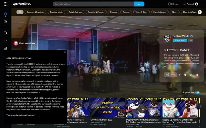Select the 'All' category chip
The height and width of the screenshot is (128, 206).
click(20, 12)
